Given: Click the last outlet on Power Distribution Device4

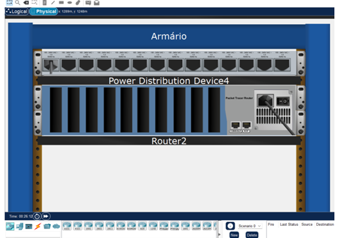Looking at the screenshot, I should 282,65.
